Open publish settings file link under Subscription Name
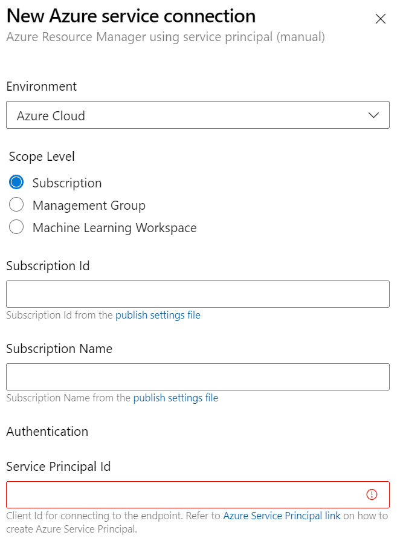 click(176, 398)
